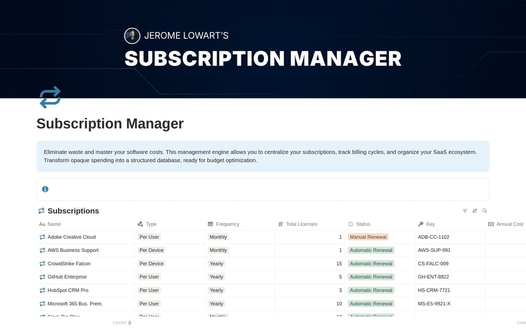
Task: Click the COUNT 8 footer calculation
Action: 122,323
